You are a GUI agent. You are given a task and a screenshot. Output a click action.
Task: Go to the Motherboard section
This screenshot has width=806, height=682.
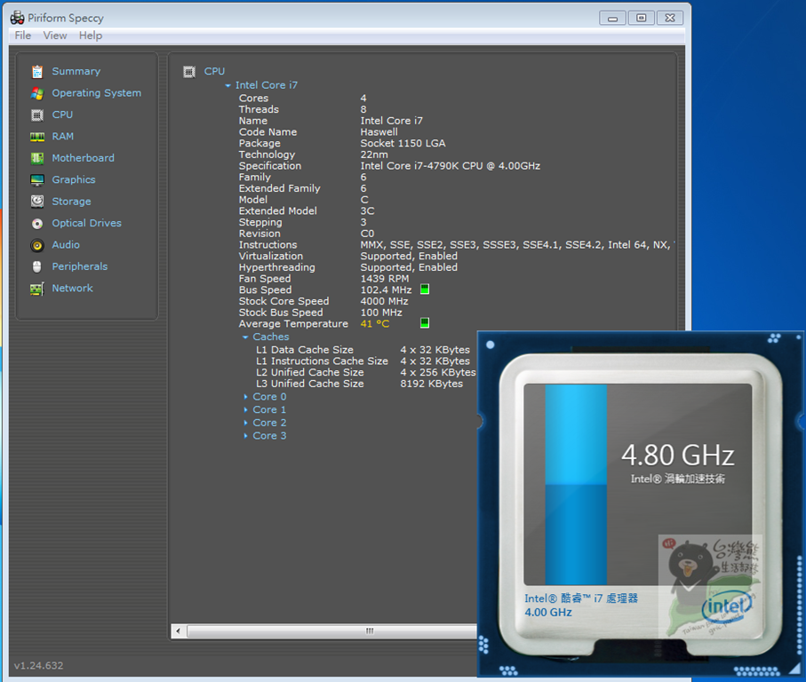pos(84,158)
